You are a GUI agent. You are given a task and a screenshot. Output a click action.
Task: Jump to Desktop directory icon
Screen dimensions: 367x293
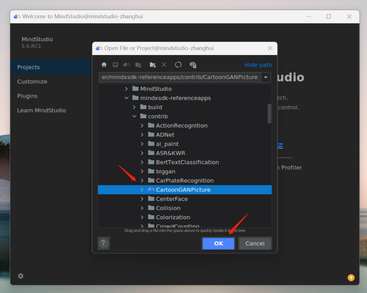[x=115, y=65]
